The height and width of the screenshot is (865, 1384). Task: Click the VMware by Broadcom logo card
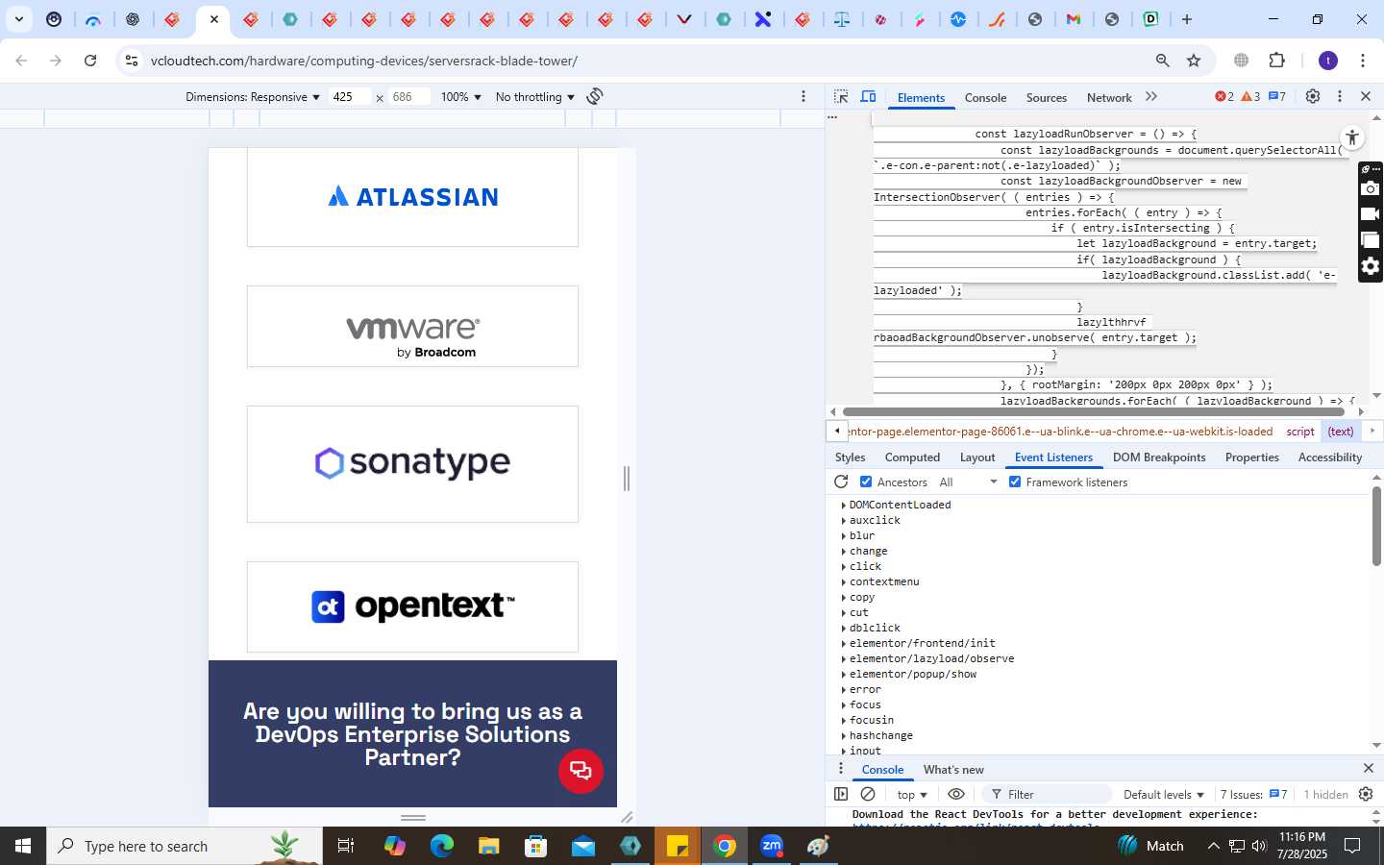point(412,326)
